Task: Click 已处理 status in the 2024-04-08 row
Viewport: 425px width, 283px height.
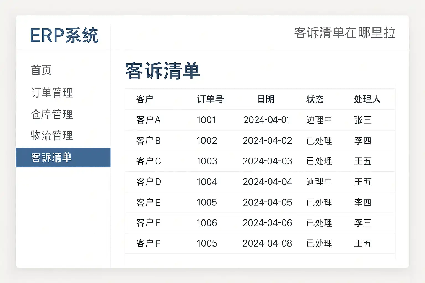Action: click(319, 243)
